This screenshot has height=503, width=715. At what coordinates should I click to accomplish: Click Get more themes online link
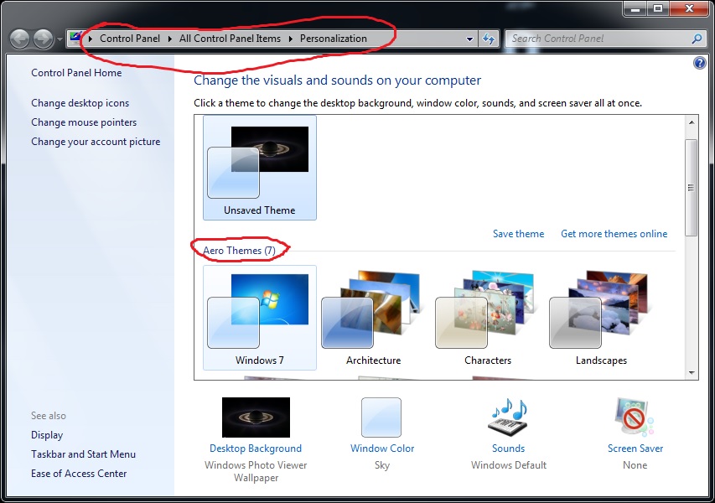[614, 234]
